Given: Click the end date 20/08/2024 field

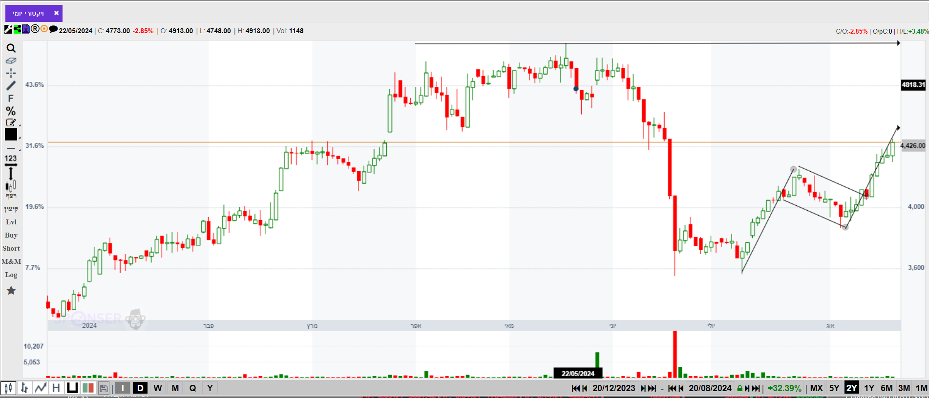Looking at the screenshot, I should tap(710, 388).
